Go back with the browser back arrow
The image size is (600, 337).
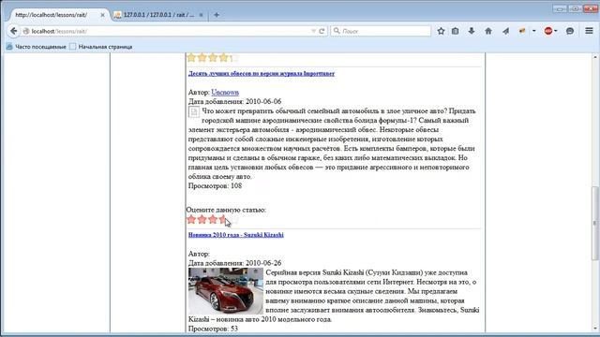14,31
